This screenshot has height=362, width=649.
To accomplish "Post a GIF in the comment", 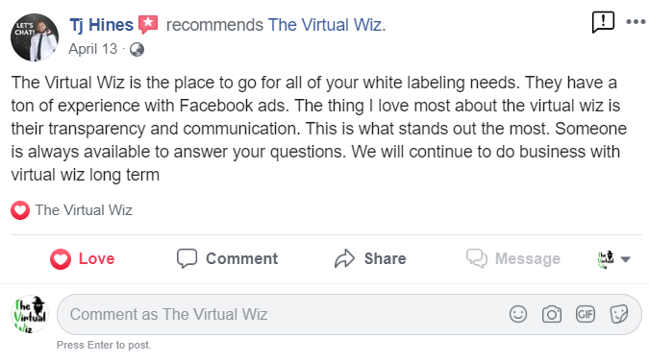I will coord(586,314).
